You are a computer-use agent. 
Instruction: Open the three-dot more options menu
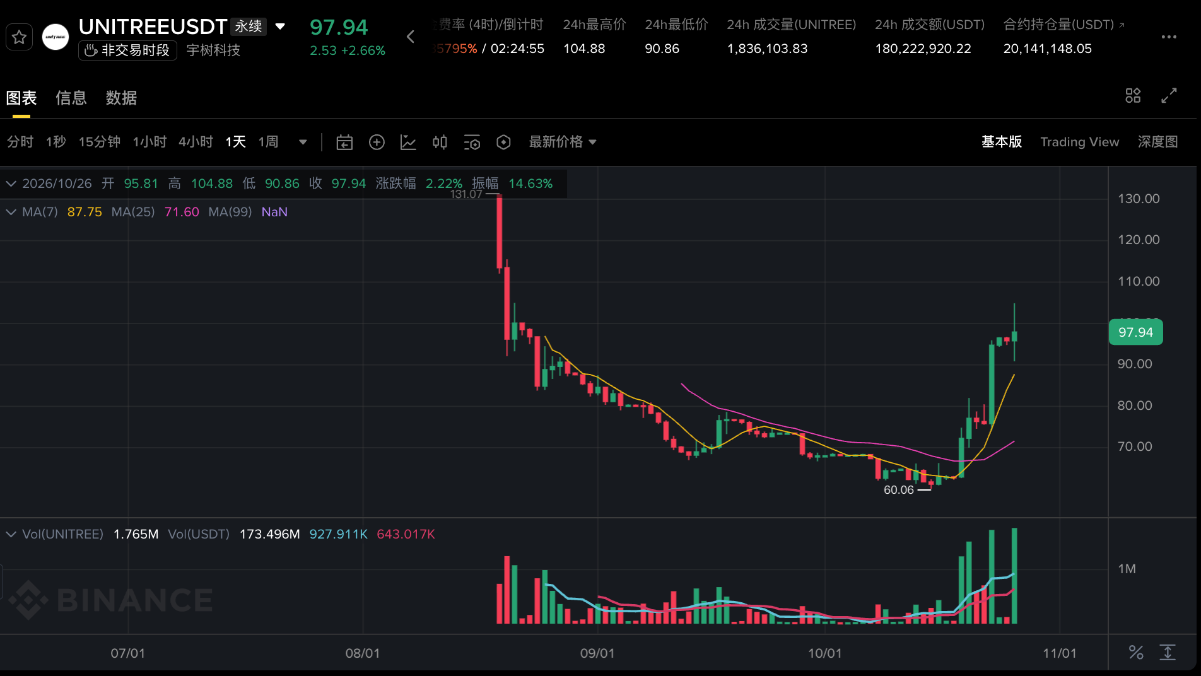point(1169,37)
